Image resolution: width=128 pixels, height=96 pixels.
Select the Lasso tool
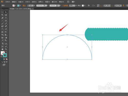point(6,15)
